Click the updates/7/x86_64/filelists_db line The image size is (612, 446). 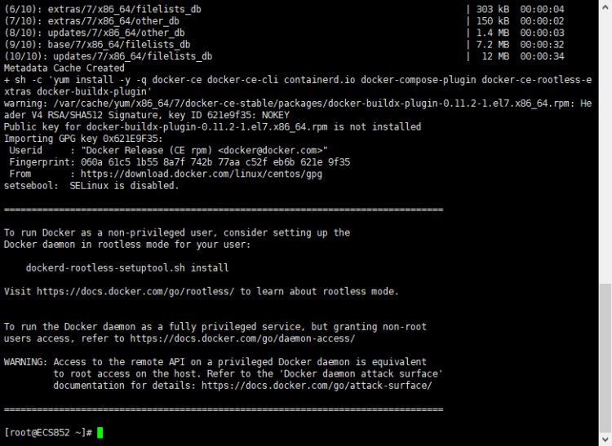click(x=108, y=56)
